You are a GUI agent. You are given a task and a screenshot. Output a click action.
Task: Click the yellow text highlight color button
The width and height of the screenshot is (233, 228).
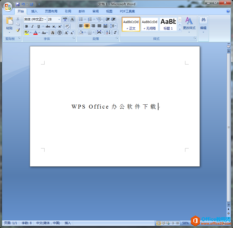click(x=26, y=33)
